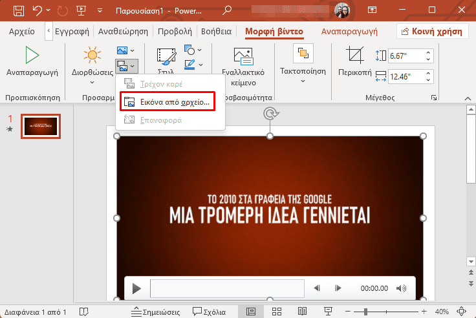The width and height of the screenshot is (476, 318).
Task: Expand the Τακτοποίηση chevron
Action: (x=303, y=81)
